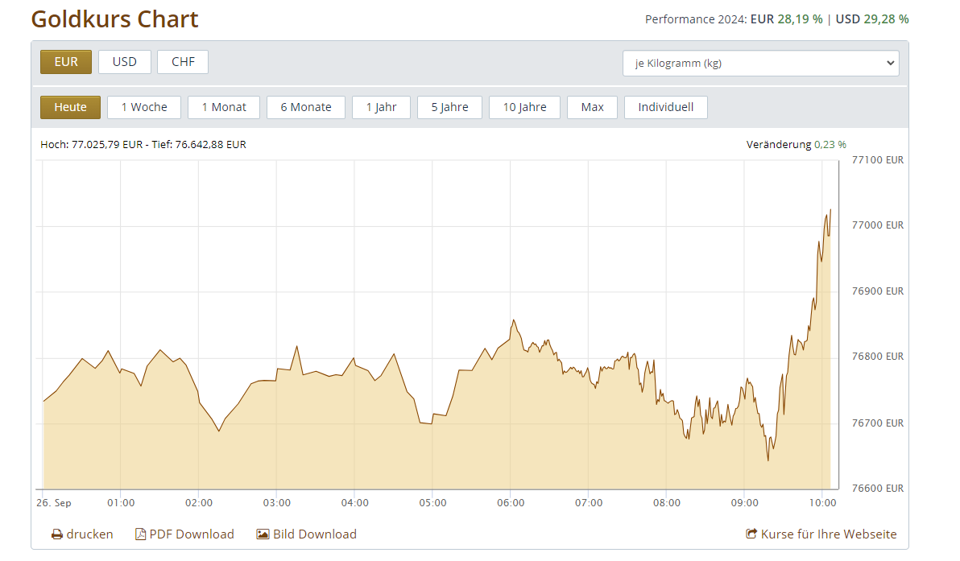
Task: Open the Individuell custom range option
Action: [665, 107]
